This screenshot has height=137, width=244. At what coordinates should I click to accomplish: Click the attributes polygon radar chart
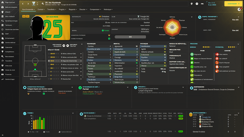point(172,27)
